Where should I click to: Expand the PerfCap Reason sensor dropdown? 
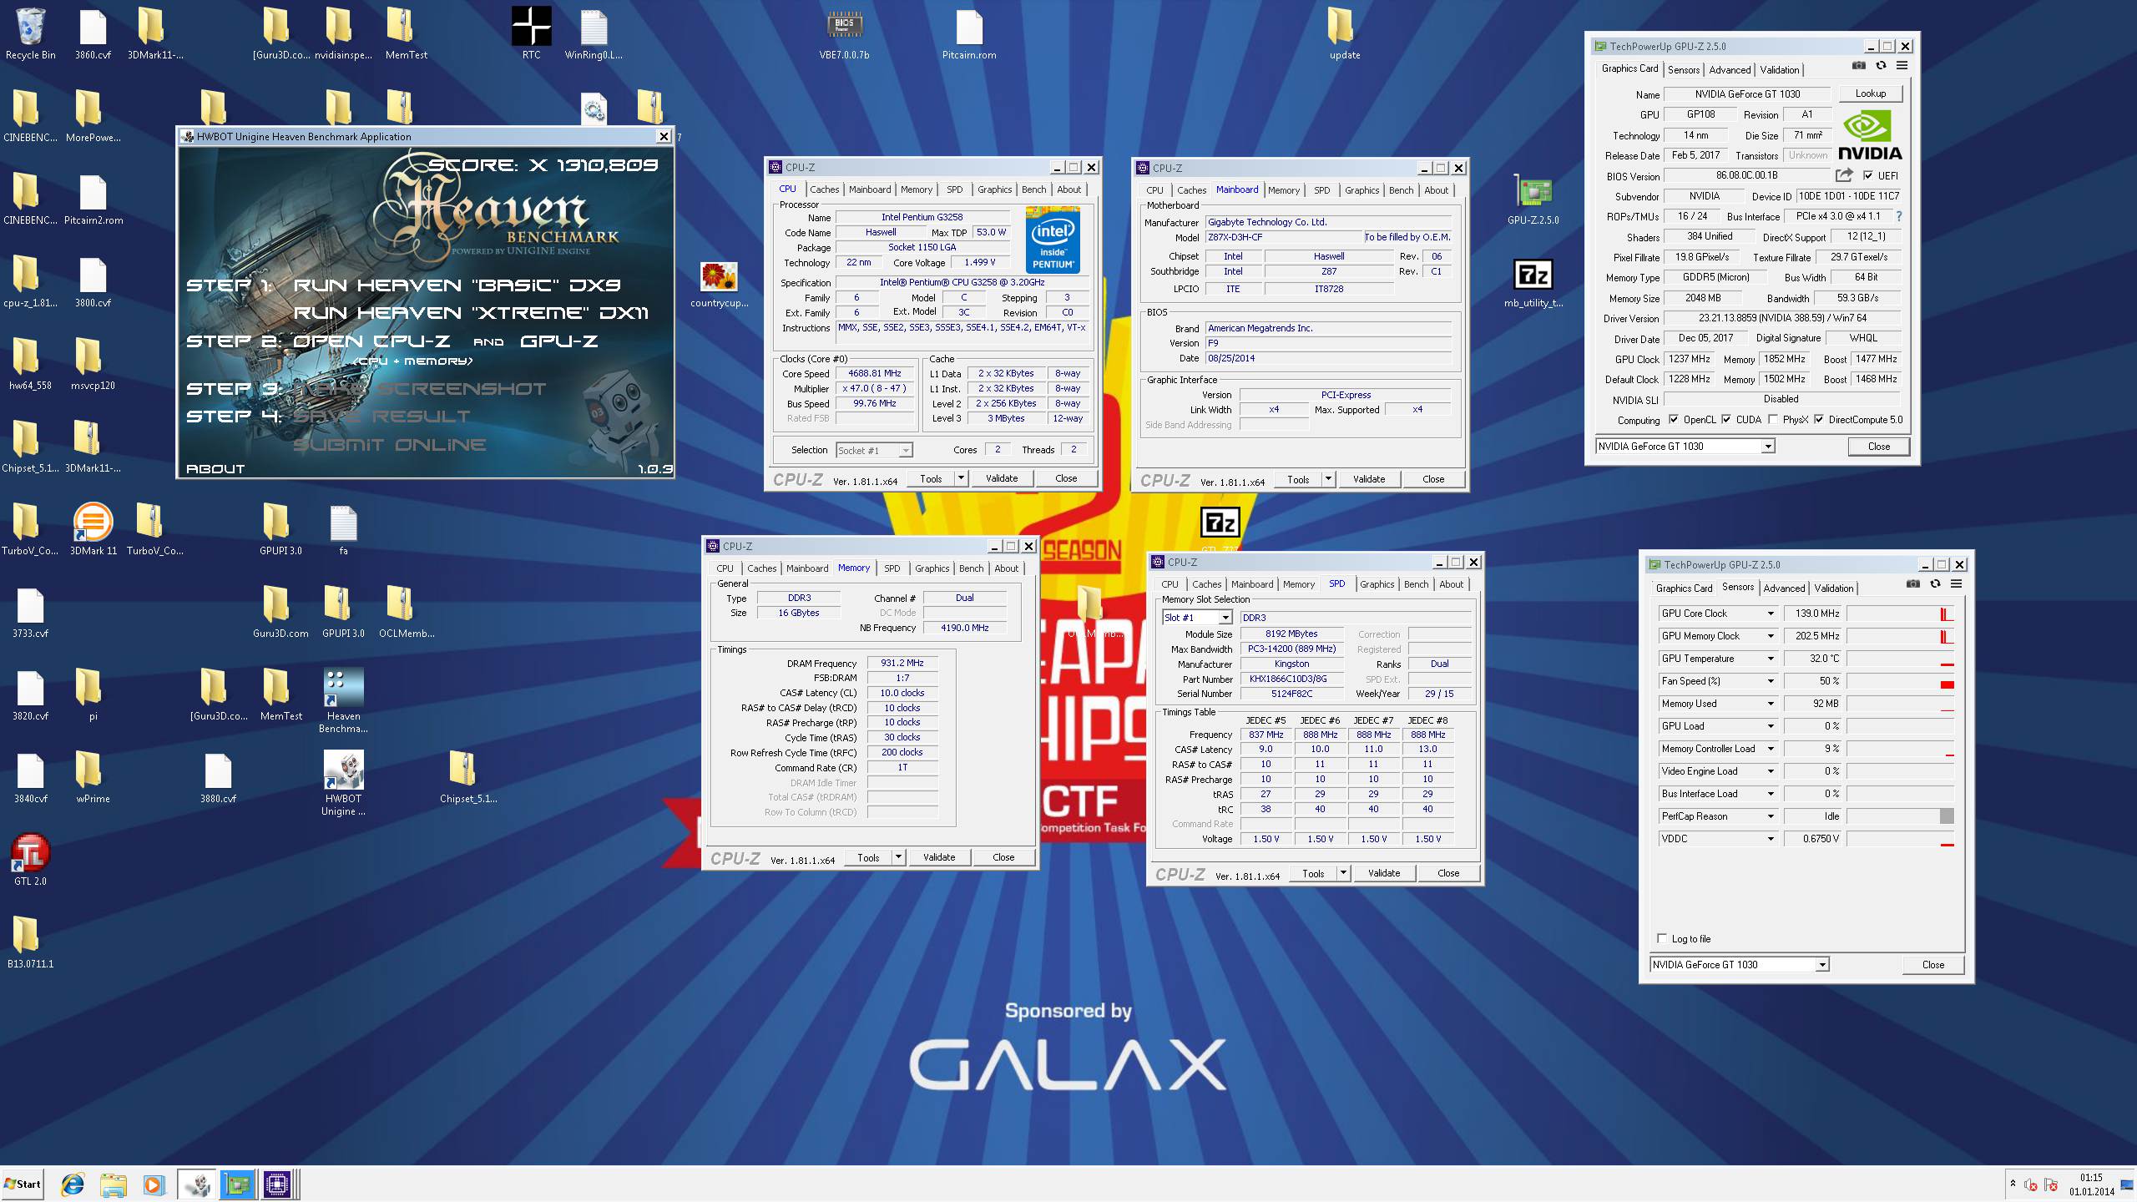point(1770,816)
